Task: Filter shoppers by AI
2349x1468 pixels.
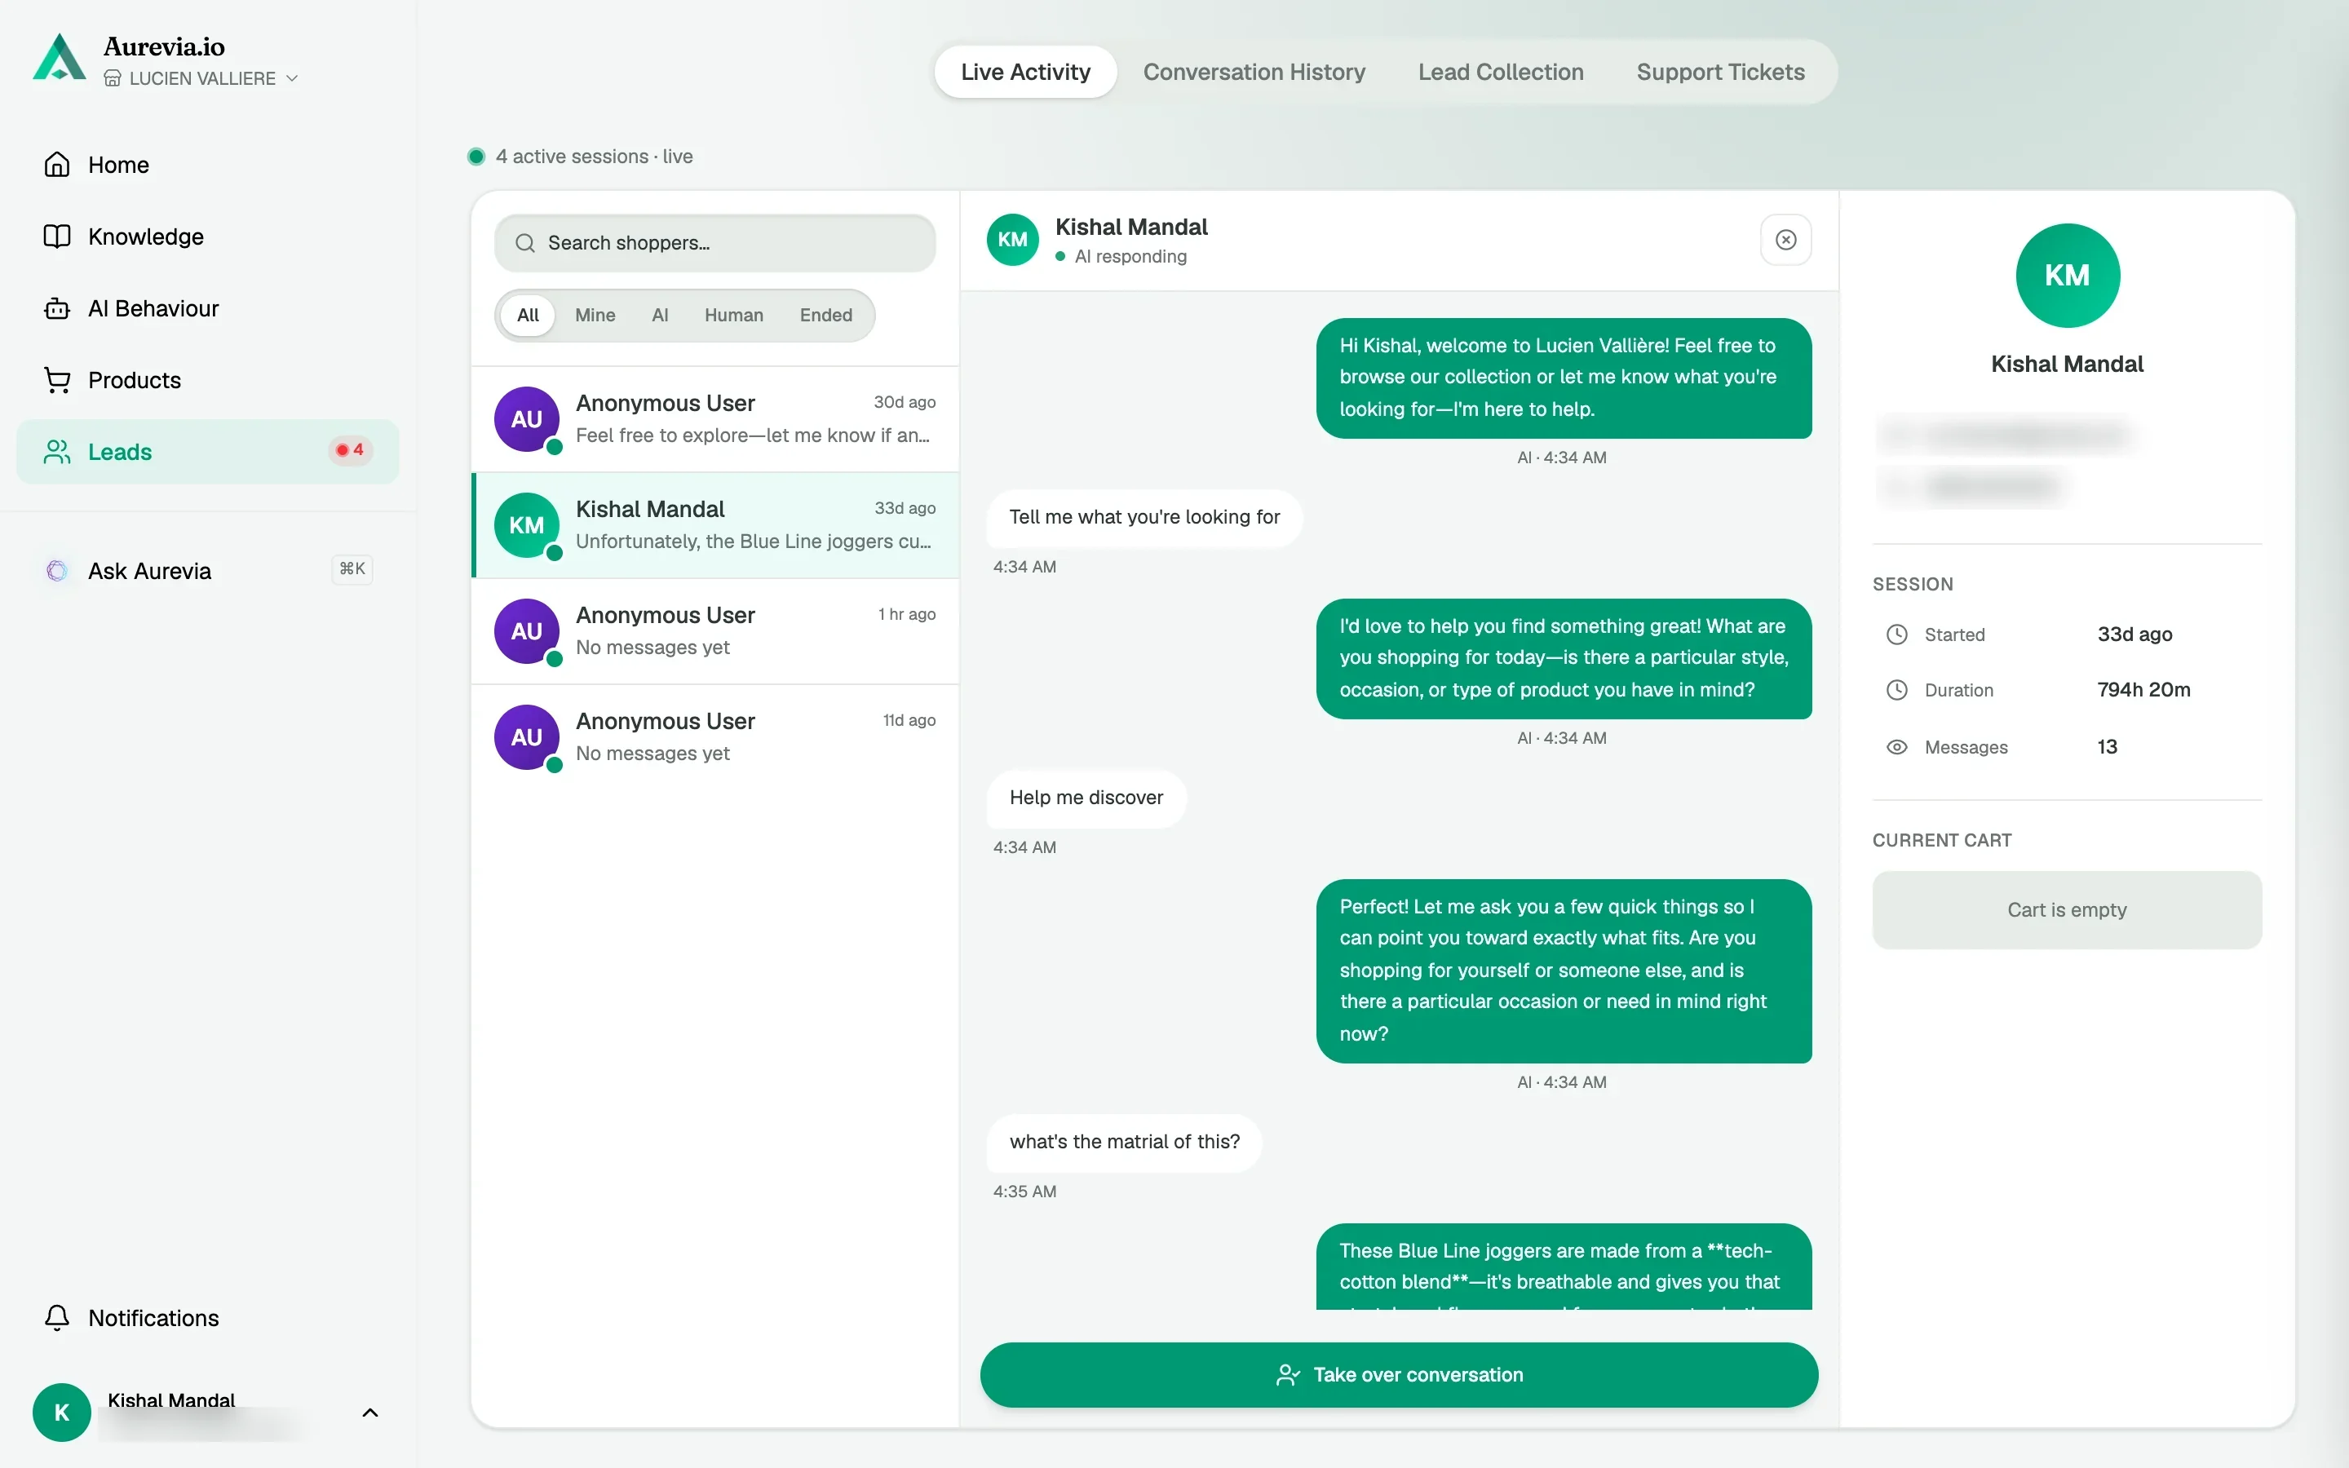Action: pos(660,315)
